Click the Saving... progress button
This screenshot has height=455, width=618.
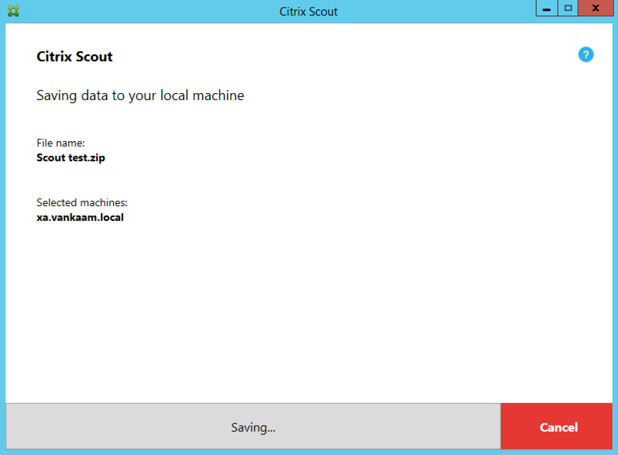coord(253,426)
